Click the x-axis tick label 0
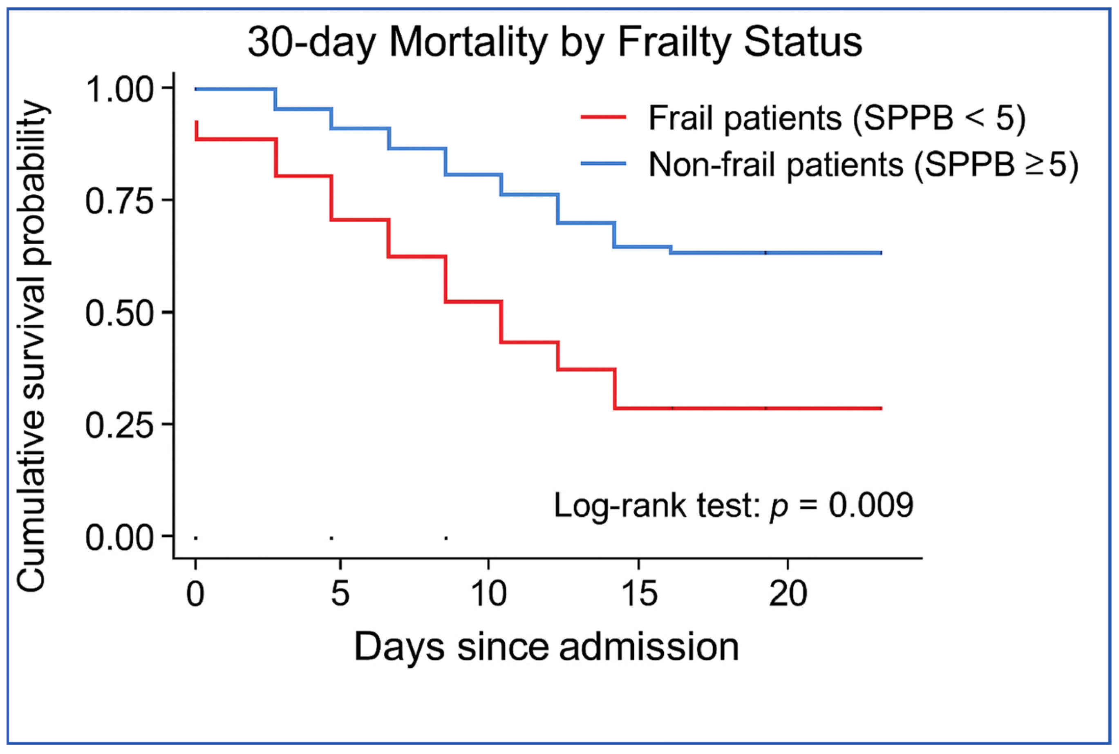Viewport: 1119px width, 754px height. (x=195, y=594)
